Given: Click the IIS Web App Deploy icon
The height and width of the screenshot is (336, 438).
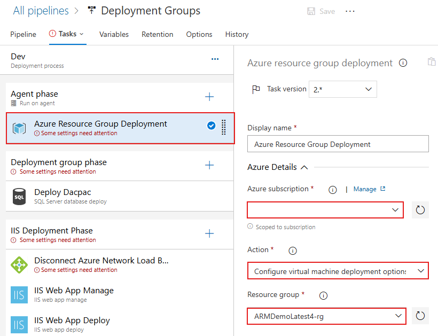Looking at the screenshot, I should pyautogui.click(x=20, y=324).
